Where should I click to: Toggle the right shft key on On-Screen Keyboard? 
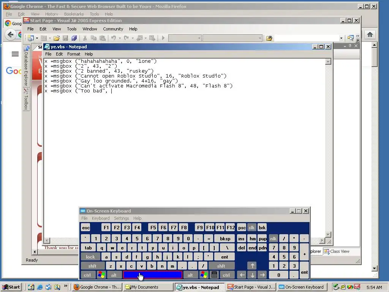(221, 266)
